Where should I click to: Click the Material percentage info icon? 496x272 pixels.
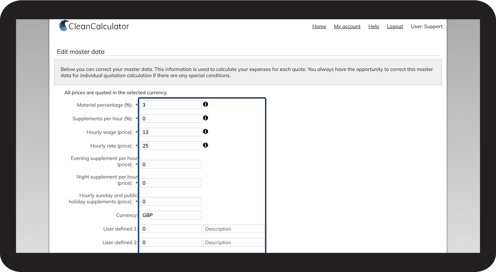pos(205,104)
